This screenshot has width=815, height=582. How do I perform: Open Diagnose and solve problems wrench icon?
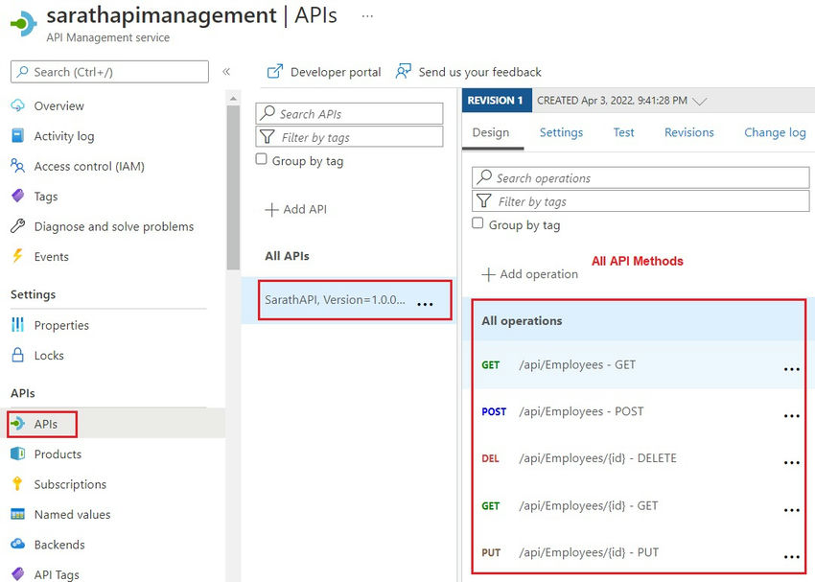coord(17,226)
